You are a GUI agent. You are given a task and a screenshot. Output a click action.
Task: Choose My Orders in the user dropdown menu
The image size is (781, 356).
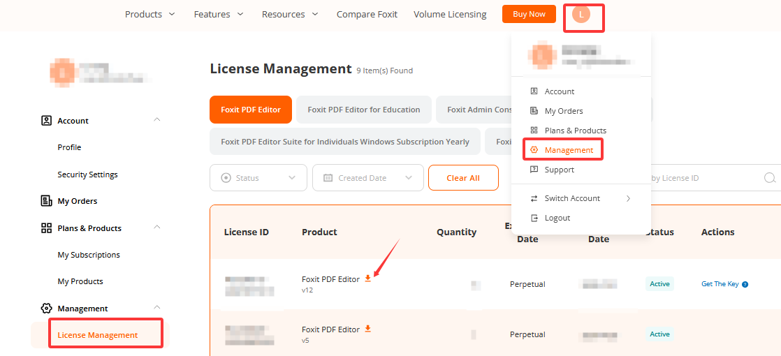[563, 110]
